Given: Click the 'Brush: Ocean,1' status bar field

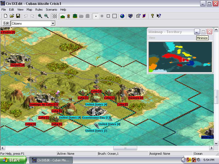Looking at the screenshot, I should pos(123,154).
